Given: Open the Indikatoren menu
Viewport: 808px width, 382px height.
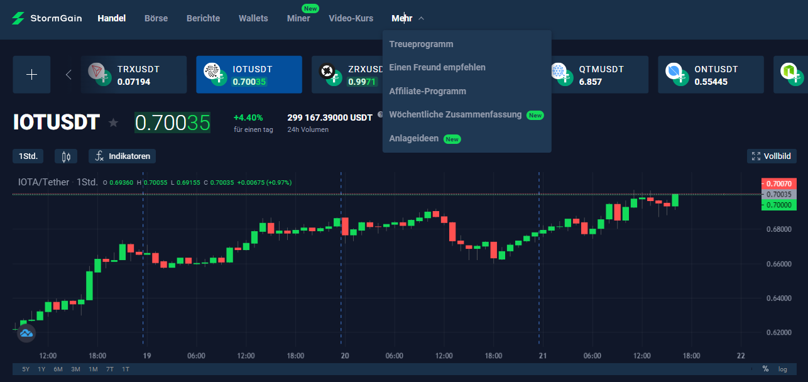Looking at the screenshot, I should tap(122, 156).
